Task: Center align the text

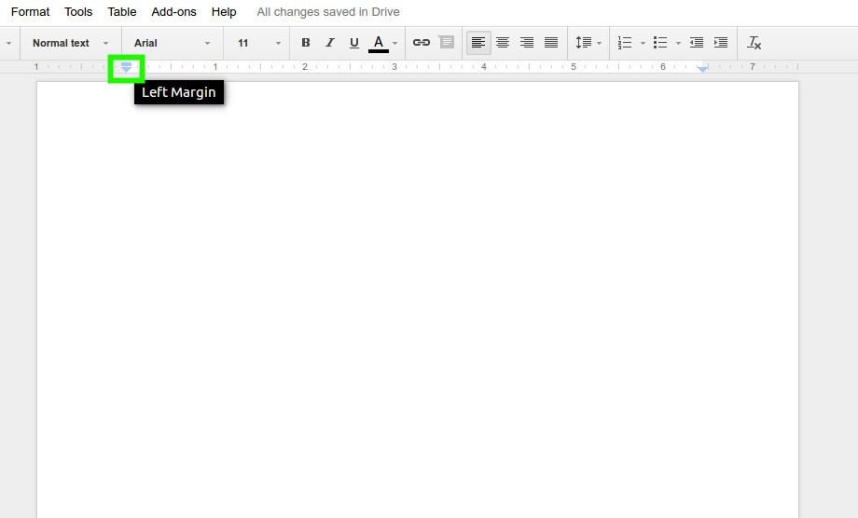Action: coord(503,43)
